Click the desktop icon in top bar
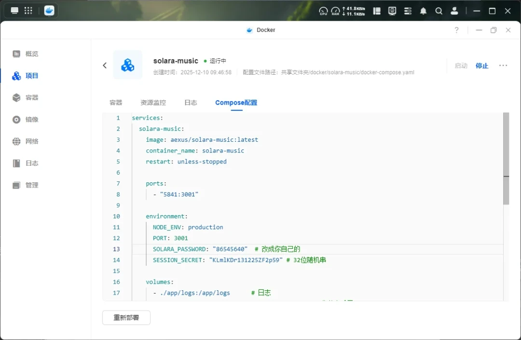 (x=14, y=11)
